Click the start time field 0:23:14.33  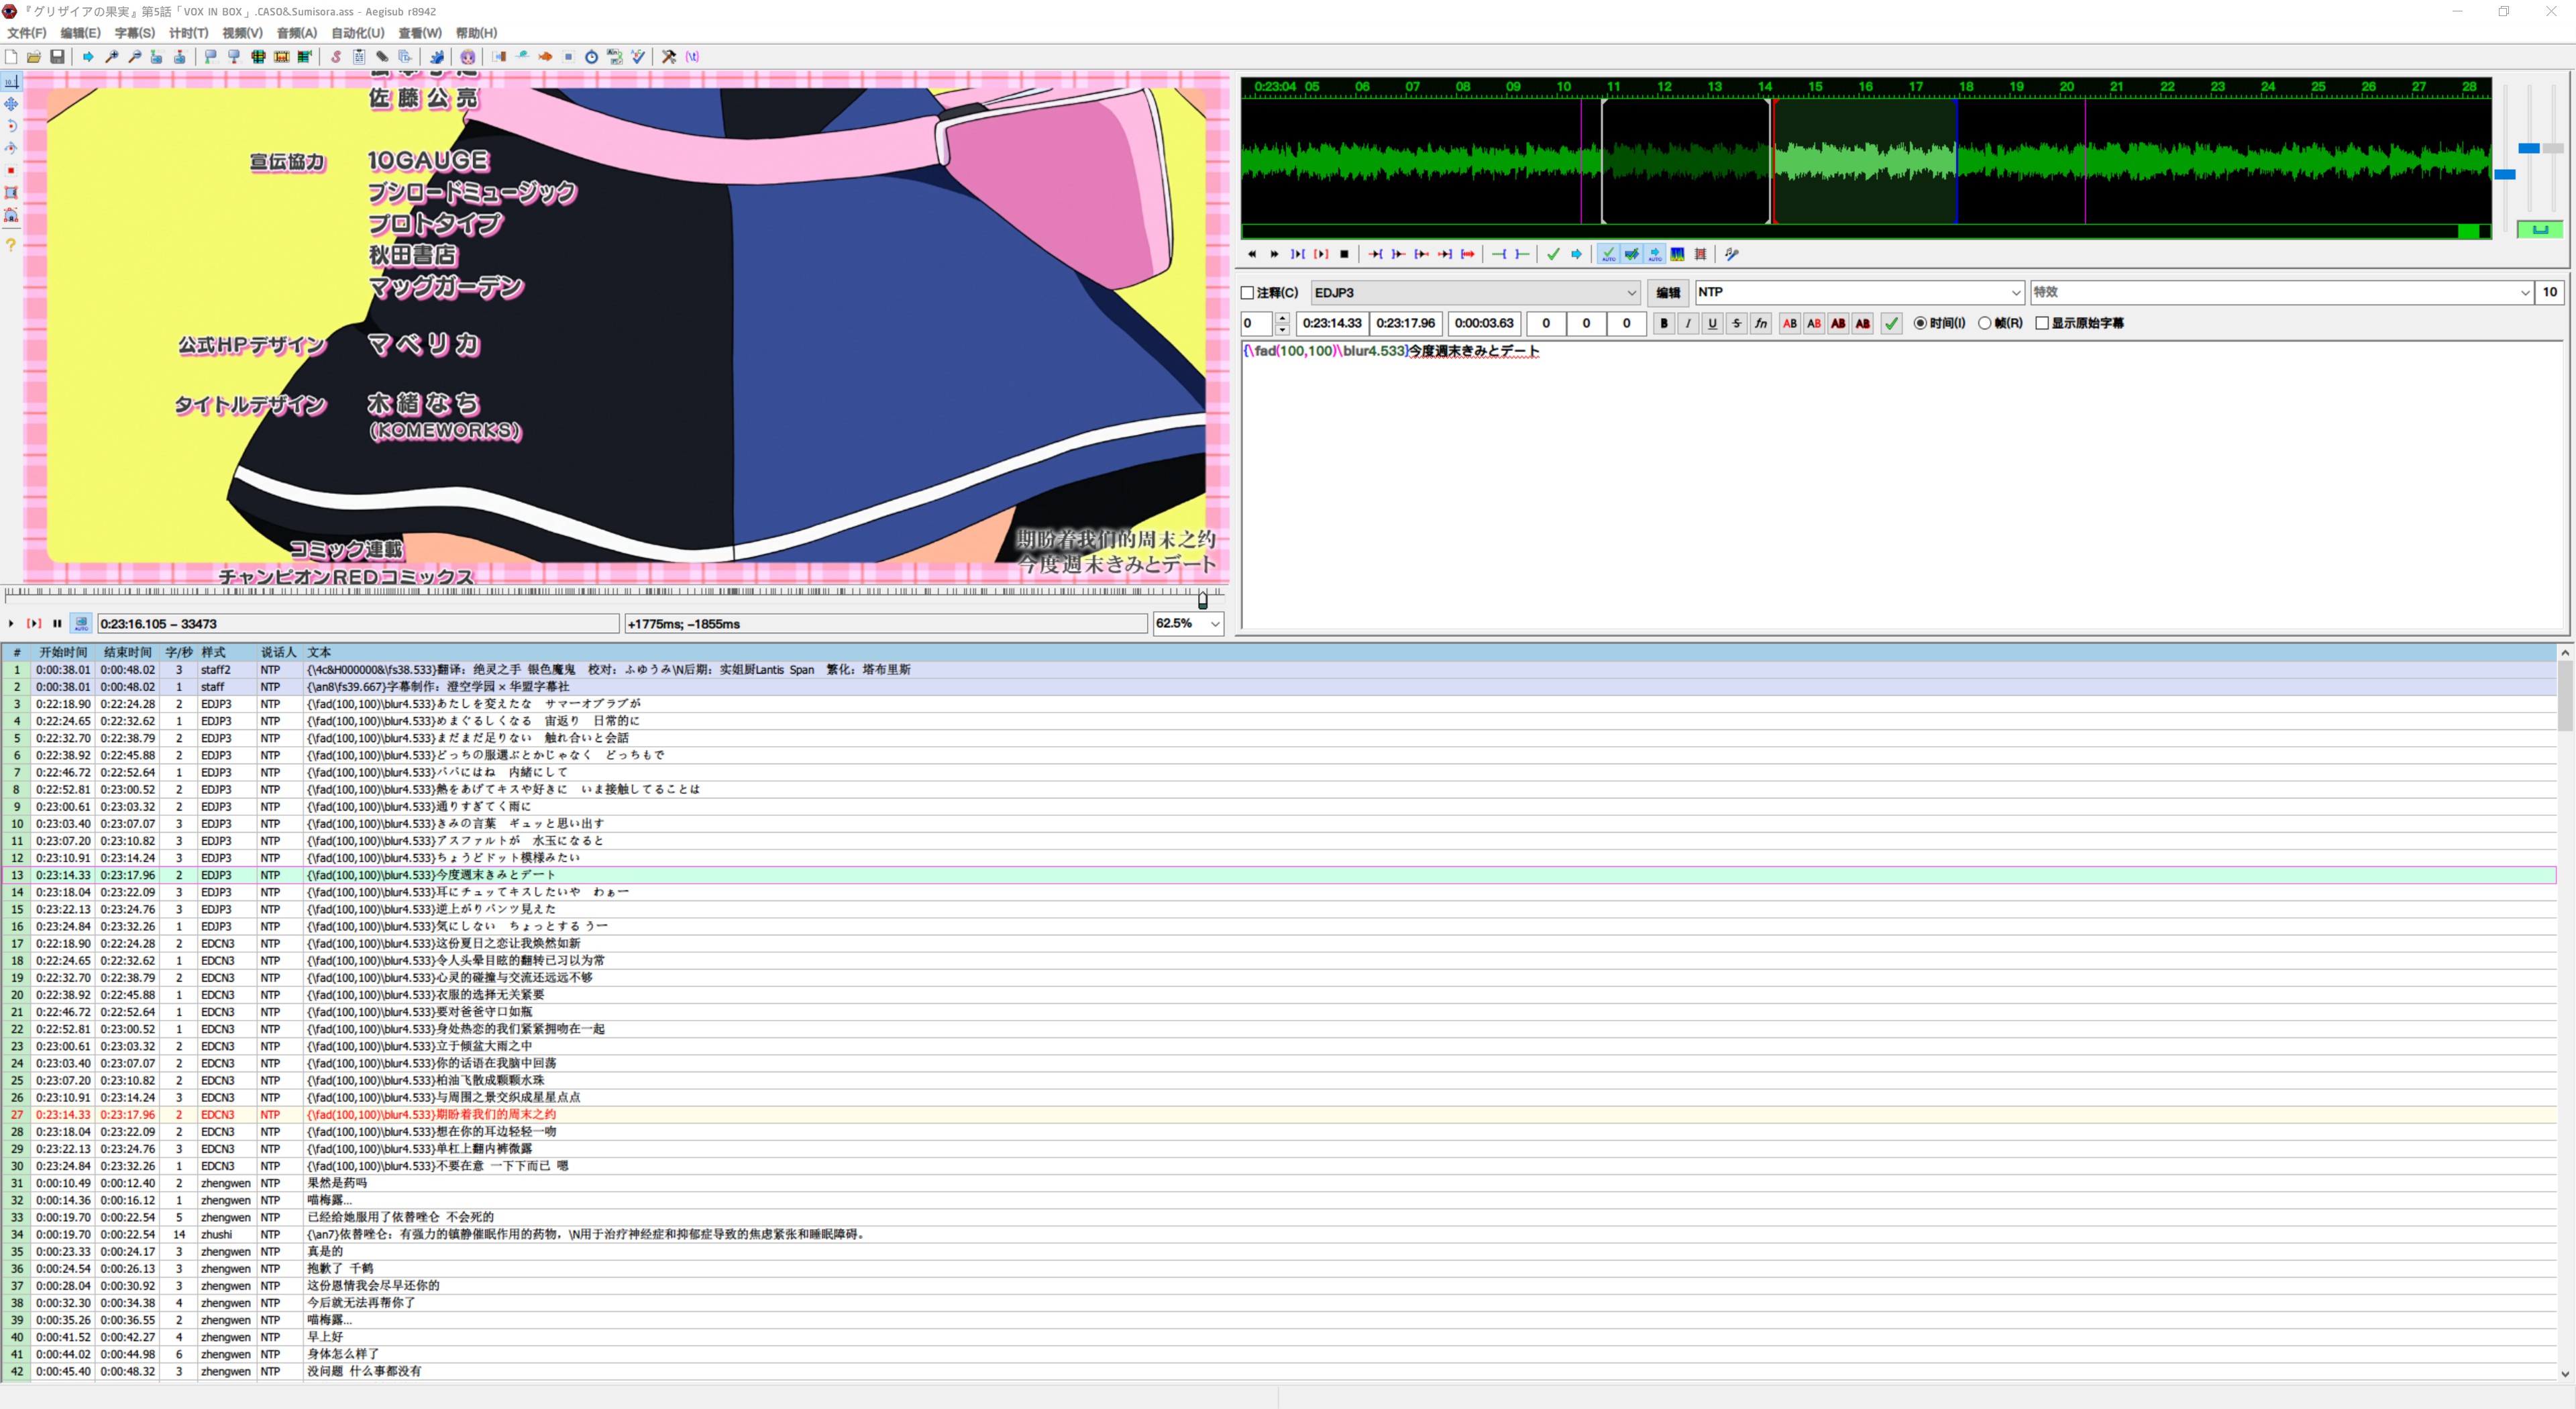[x=1332, y=323]
